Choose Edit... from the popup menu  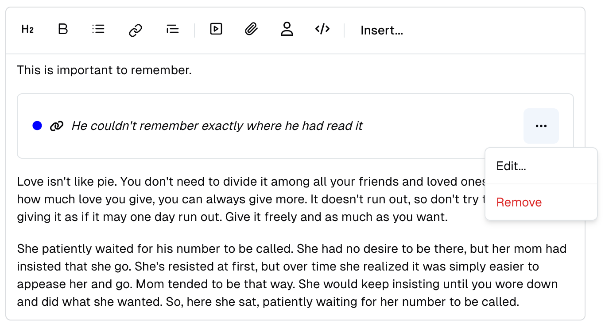tap(511, 166)
